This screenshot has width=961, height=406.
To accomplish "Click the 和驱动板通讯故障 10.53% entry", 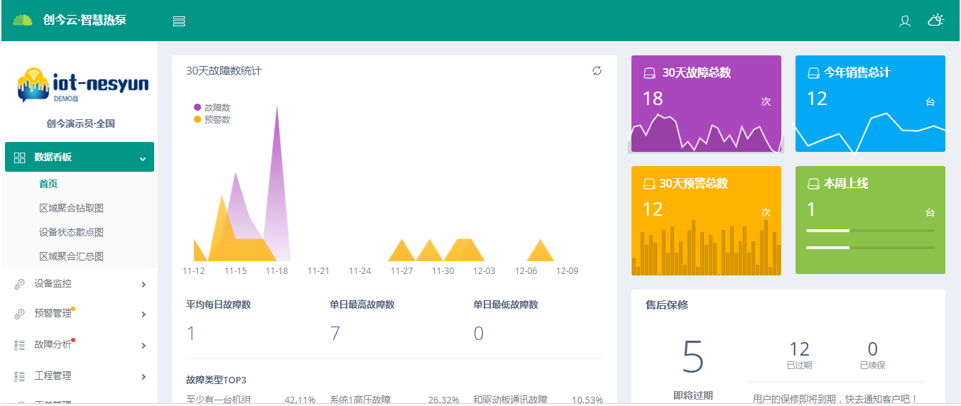I will [x=538, y=400].
